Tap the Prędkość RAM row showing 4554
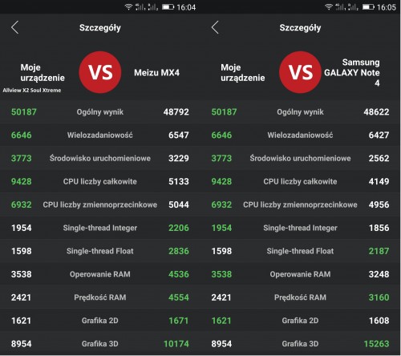This screenshot has width=401, height=356. pos(100,297)
